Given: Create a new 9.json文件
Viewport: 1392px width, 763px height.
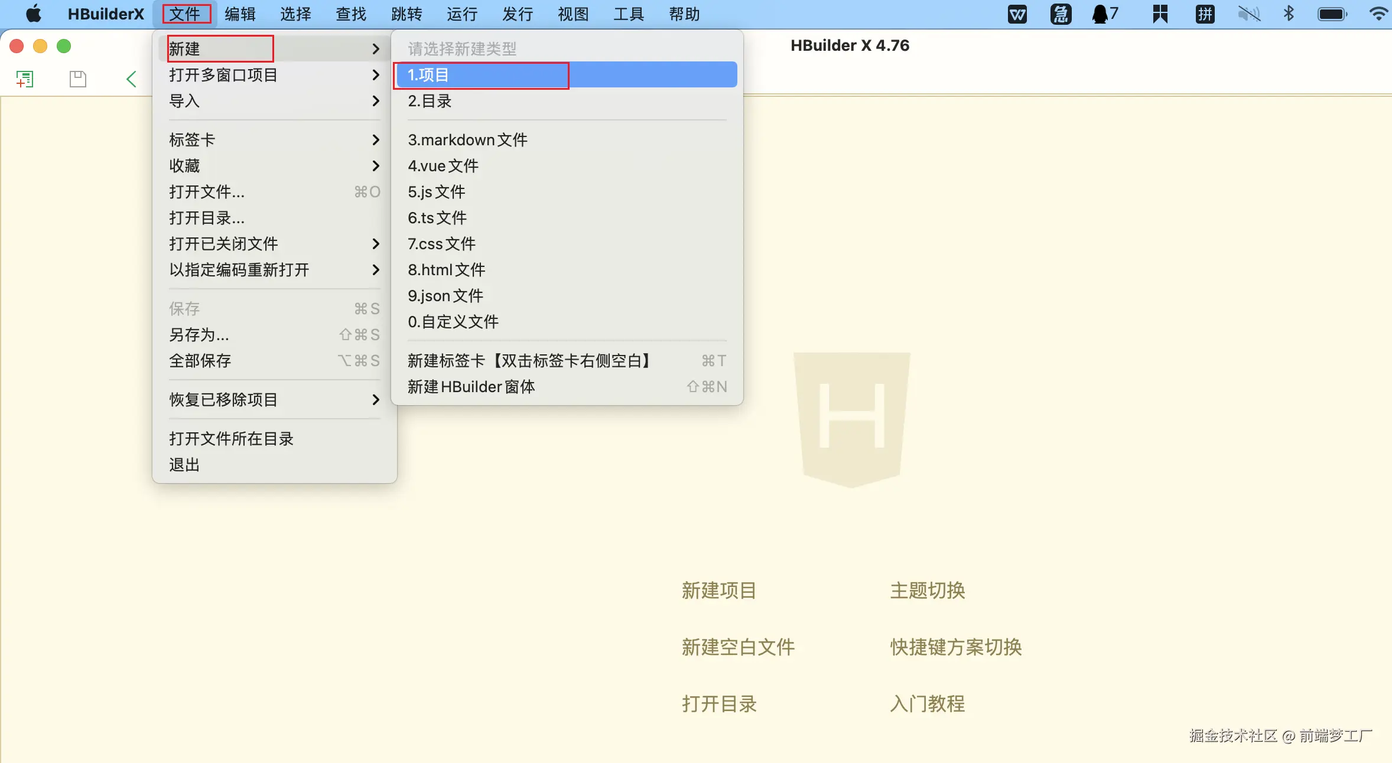Looking at the screenshot, I should [x=567, y=295].
